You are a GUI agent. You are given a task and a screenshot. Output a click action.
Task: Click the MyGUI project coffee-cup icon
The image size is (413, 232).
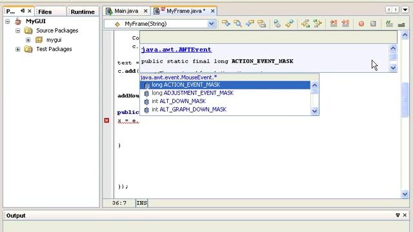[x=18, y=21]
